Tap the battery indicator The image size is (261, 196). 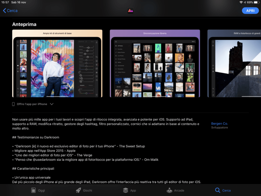click(257, 2)
